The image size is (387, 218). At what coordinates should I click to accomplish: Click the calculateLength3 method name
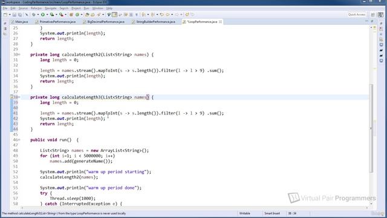[x=81, y=97]
